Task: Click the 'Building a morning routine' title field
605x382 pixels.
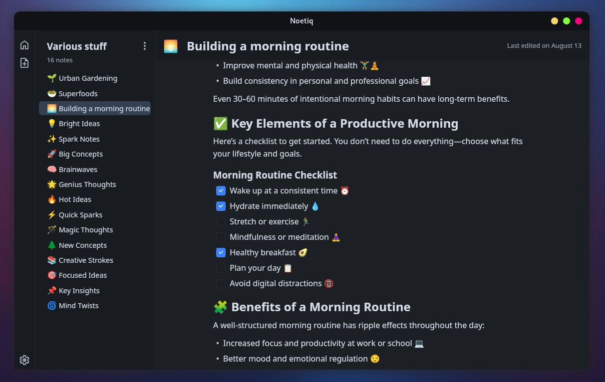Action: (268, 46)
